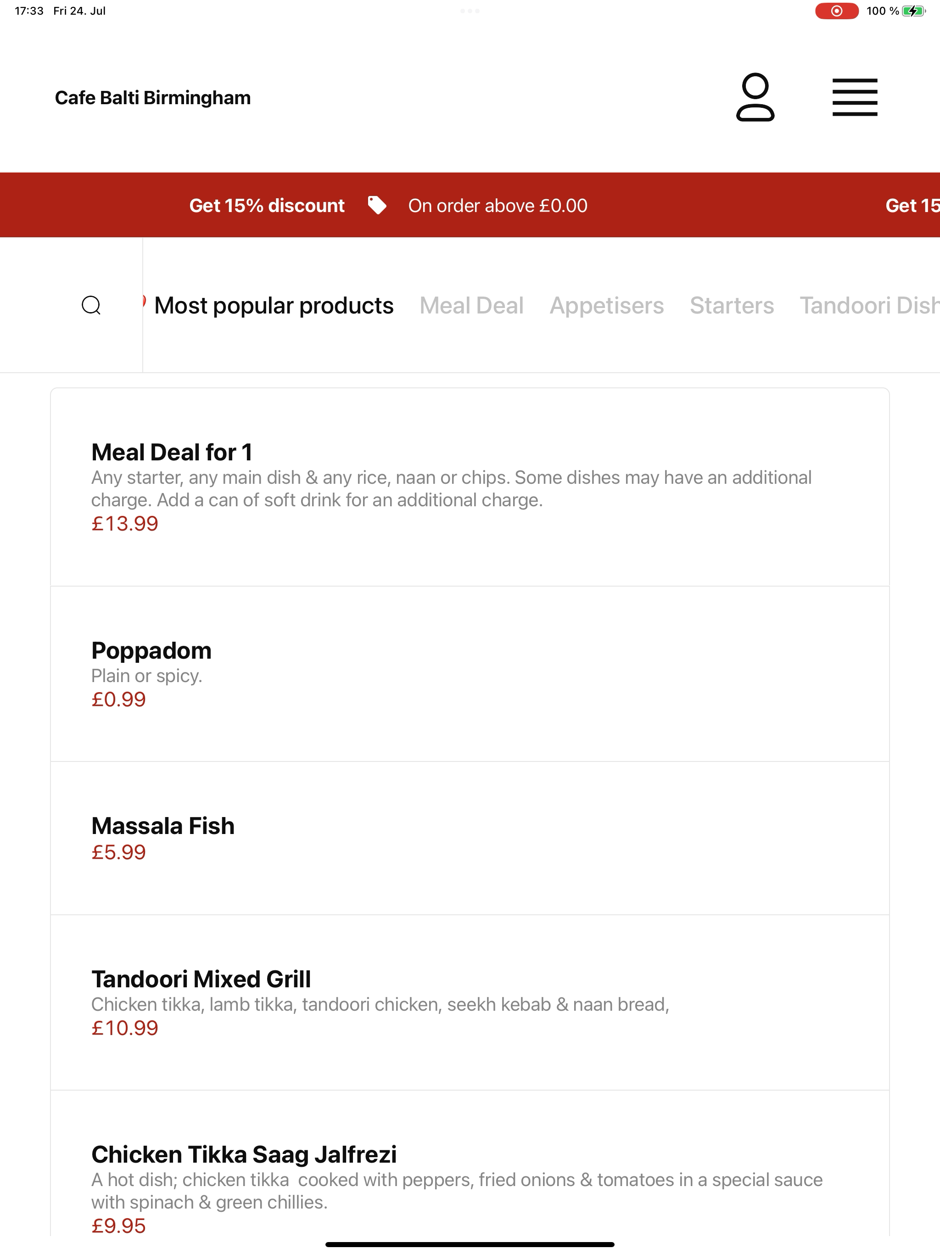Image resolution: width=940 pixels, height=1254 pixels.
Task: Tap the home indicator bar at bottom
Action: click(470, 1244)
